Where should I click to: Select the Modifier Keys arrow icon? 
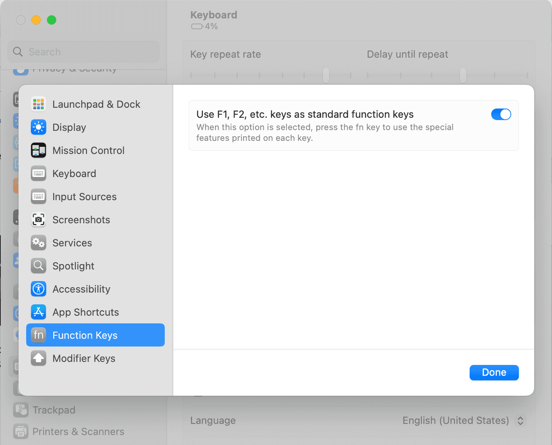coord(38,358)
